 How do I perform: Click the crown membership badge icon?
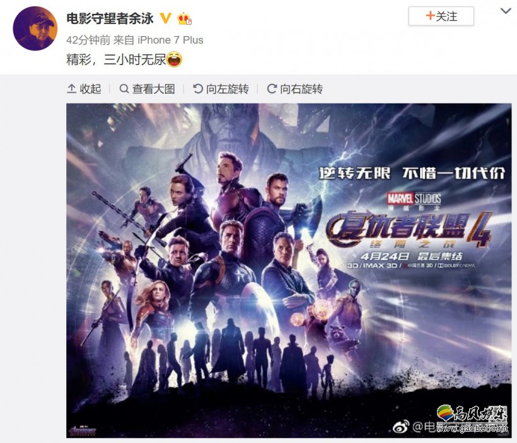click(x=184, y=19)
